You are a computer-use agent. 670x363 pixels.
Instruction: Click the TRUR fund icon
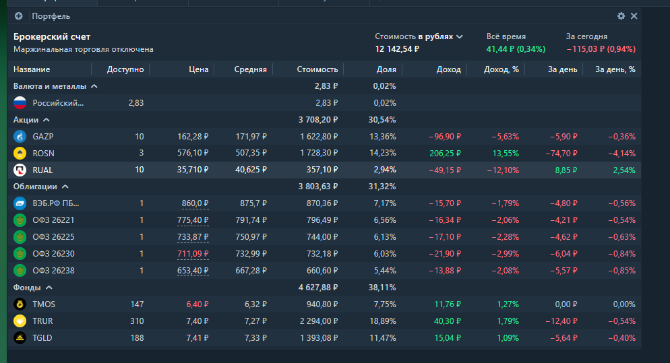pyautogui.click(x=20, y=321)
